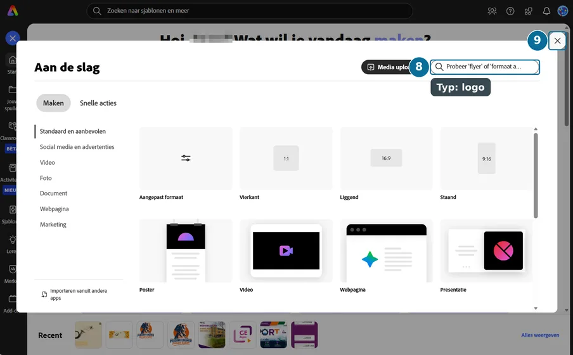The image size is (573, 355).
Task: Focus the 'Probeer flyer' search field
Action: [x=485, y=67]
